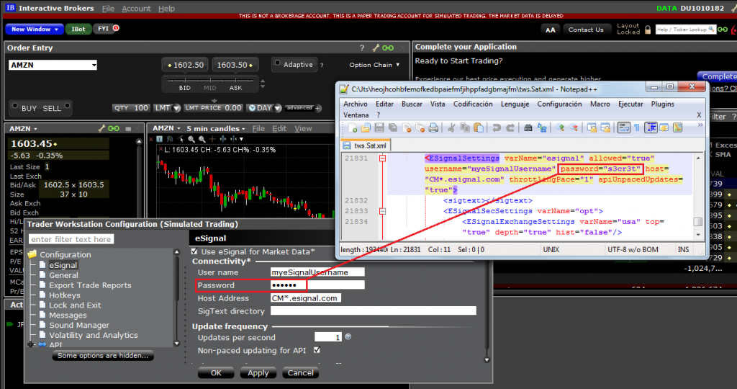Click the Copy icon in Notepad++ toolbar

tap(465, 128)
